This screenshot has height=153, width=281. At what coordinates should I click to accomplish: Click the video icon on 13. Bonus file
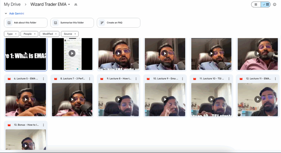[9, 125]
